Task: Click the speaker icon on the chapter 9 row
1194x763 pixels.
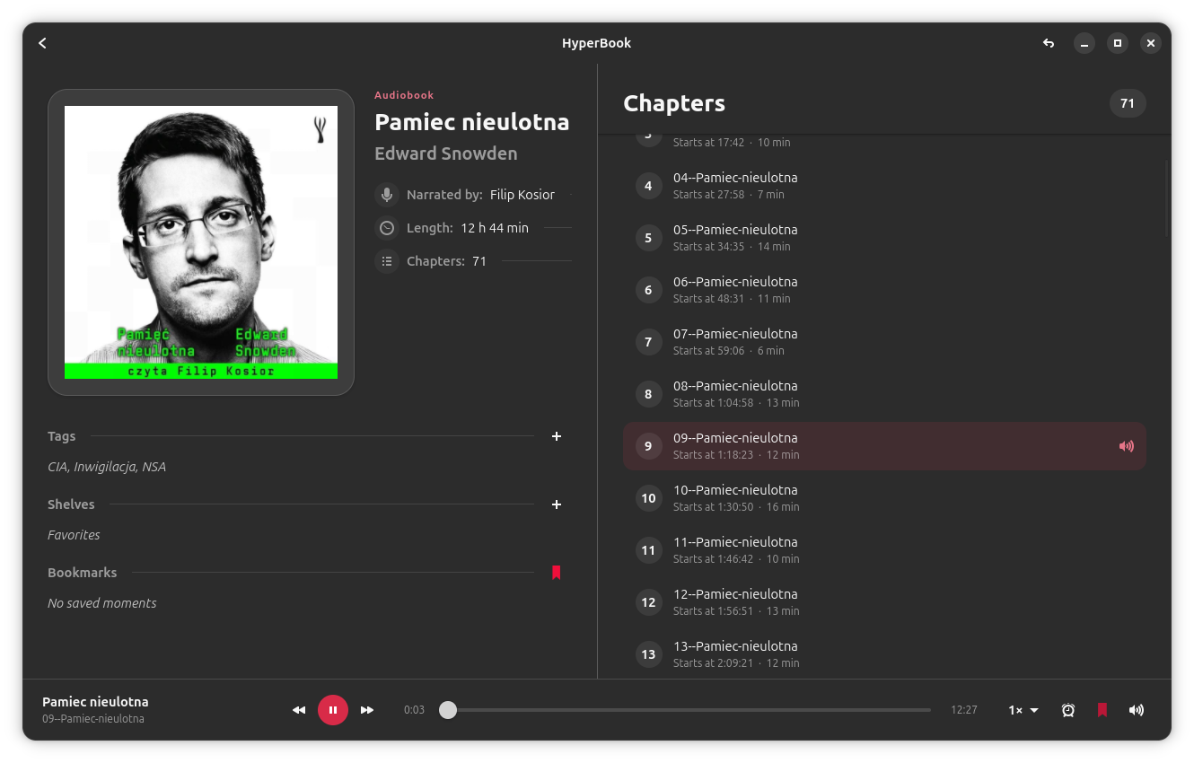Action: point(1127,446)
